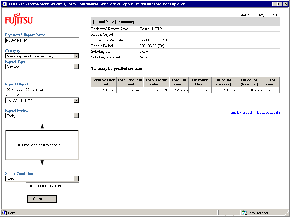
Task: Click the Hit count (Client) column header
Action: [200, 82]
